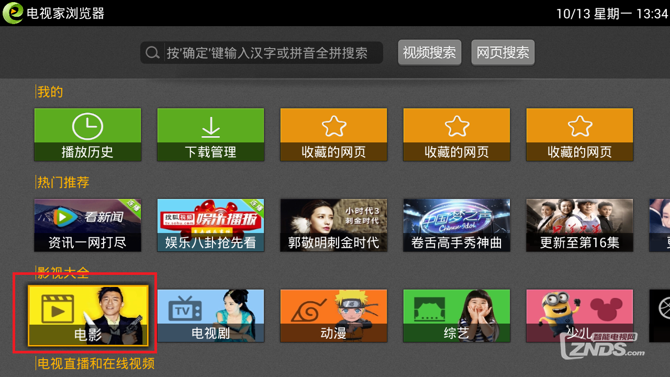Image resolution: width=670 pixels, height=377 pixels.
Task: Click the 网页搜索 button
Action: [502, 52]
